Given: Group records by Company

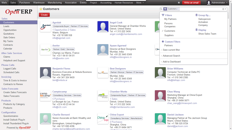Looking at the screenshot, I should [203, 25].
